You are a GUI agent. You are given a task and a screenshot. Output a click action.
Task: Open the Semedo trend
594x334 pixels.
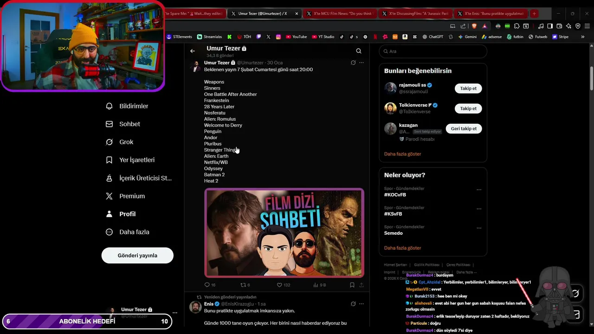click(394, 233)
